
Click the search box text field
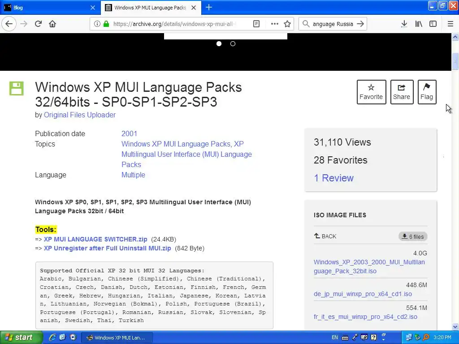coord(333,24)
